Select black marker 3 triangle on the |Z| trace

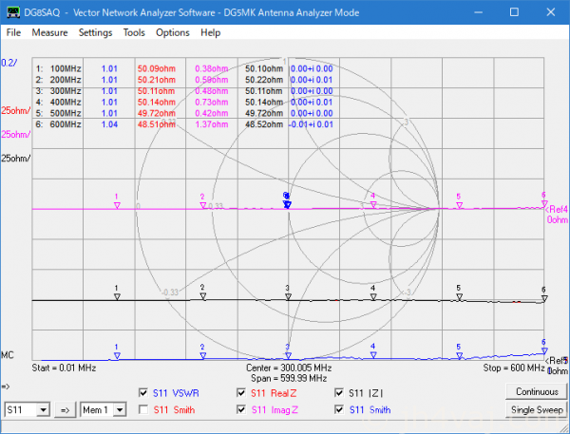pyautogui.click(x=287, y=294)
